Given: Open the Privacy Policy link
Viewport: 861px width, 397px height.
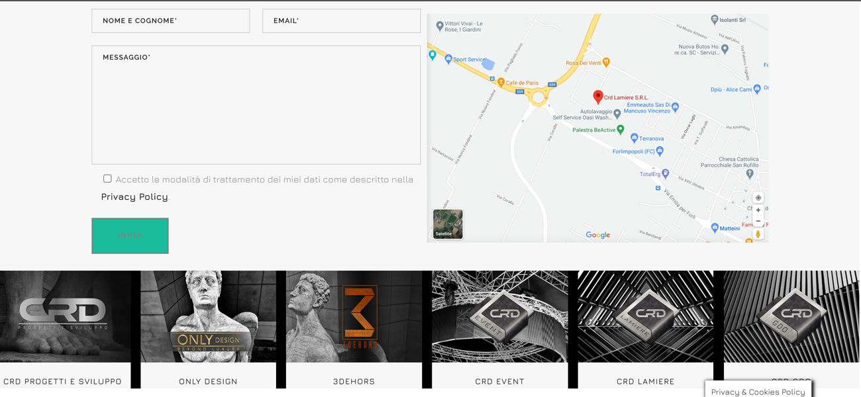Looking at the screenshot, I should pyautogui.click(x=134, y=197).
